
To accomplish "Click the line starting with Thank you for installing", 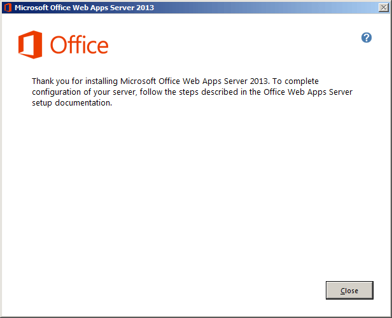I will point(175,81).
